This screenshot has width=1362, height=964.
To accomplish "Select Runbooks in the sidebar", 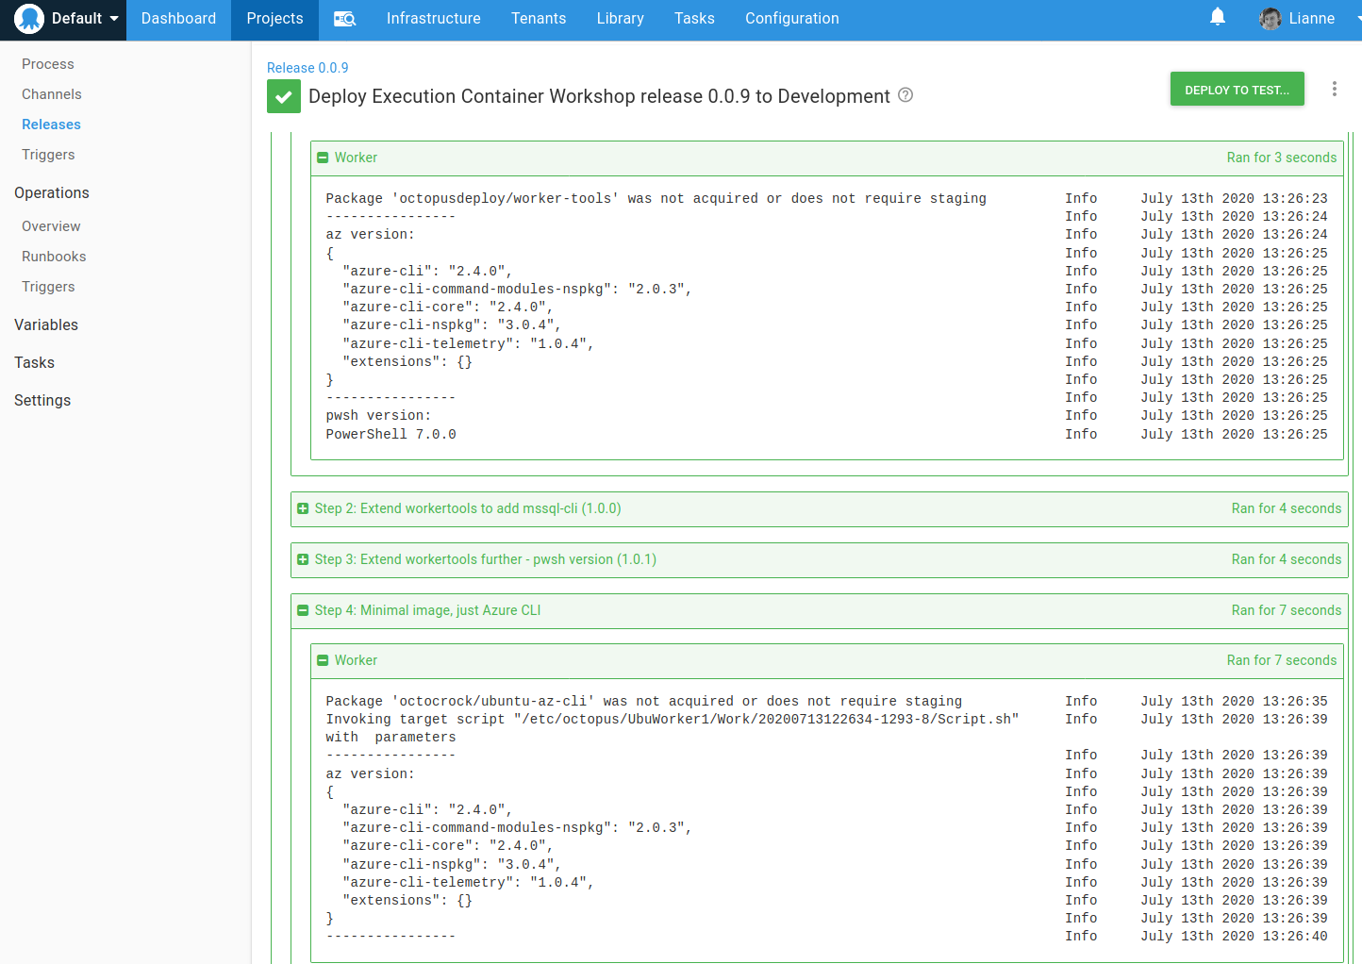I will (54, 257).
